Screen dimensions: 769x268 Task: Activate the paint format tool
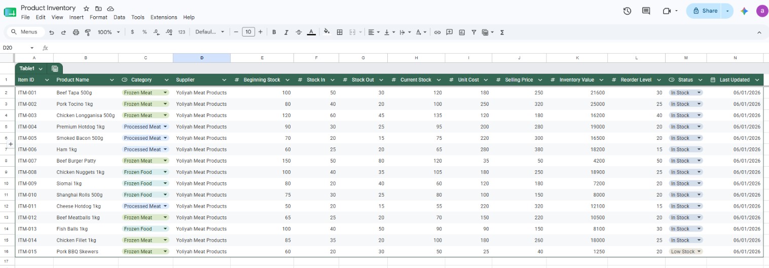coord(88,32)
